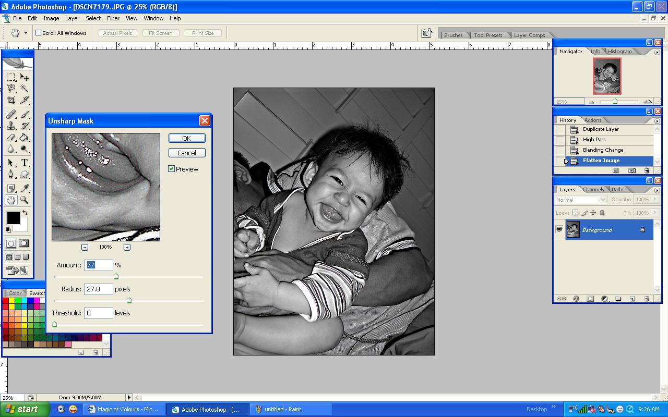This screenshot has width=668, height=417.
Task: Swap foreground and background colors arrow
Action: pos(25,213)
